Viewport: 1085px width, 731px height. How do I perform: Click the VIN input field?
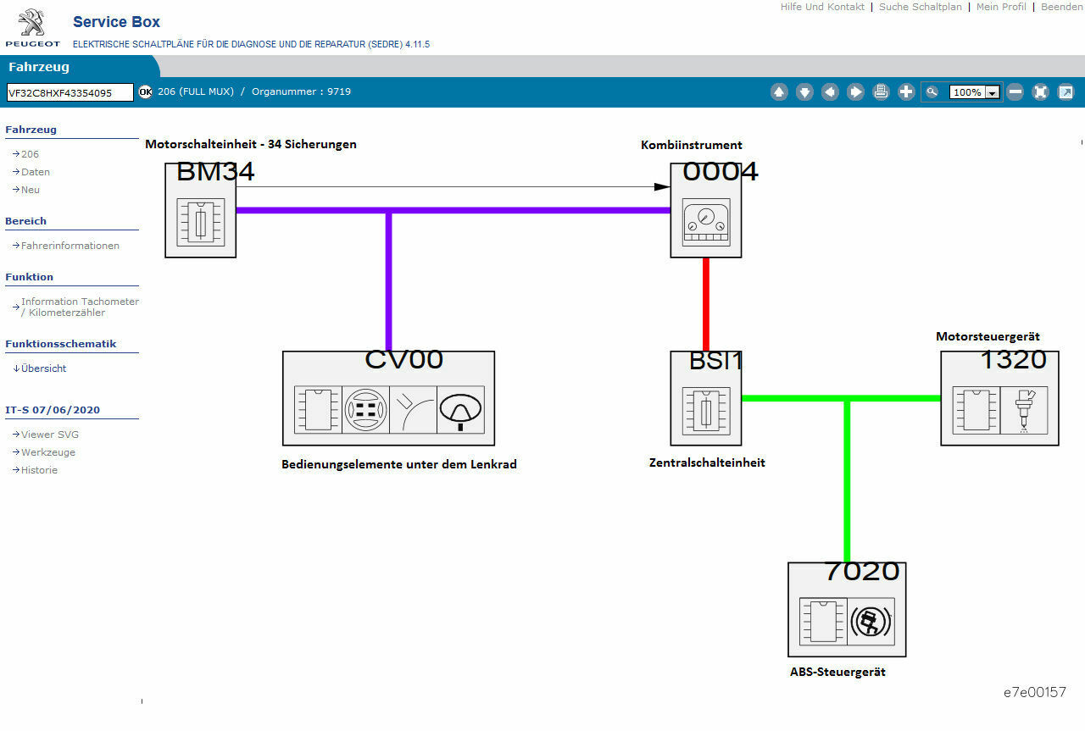(70, 92)
